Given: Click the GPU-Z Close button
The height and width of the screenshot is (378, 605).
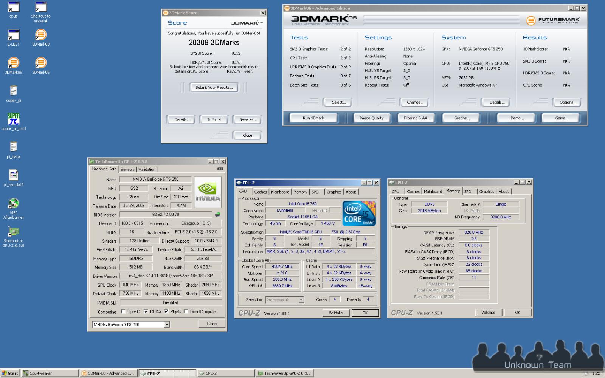Looking at the screenshot, I should pos(212,324).
